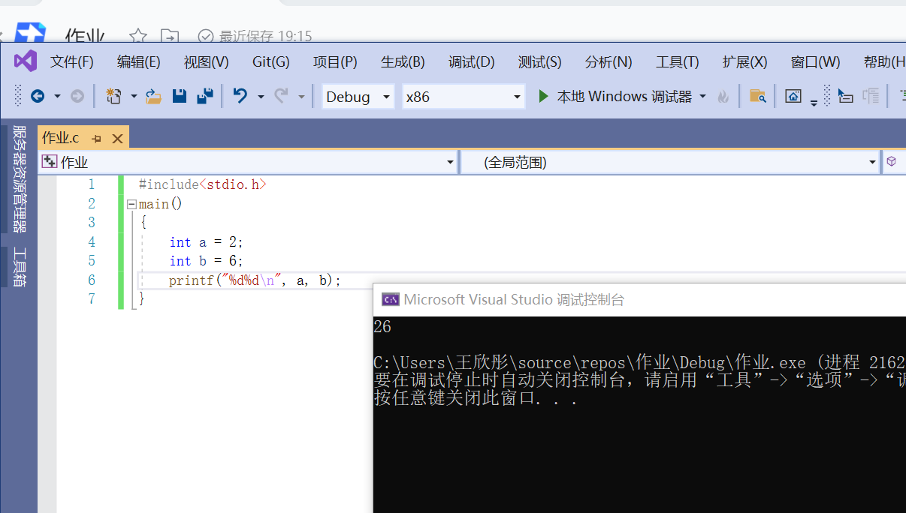
Task: Open the 扩展(X) menu
Action: (x=744, y=61)
